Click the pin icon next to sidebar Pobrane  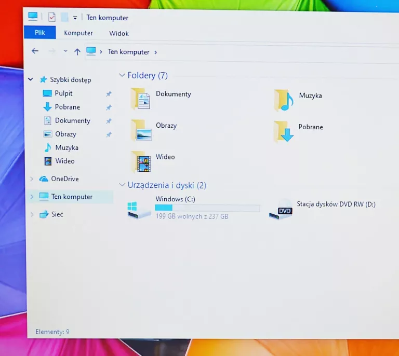(x=109, y=107)
